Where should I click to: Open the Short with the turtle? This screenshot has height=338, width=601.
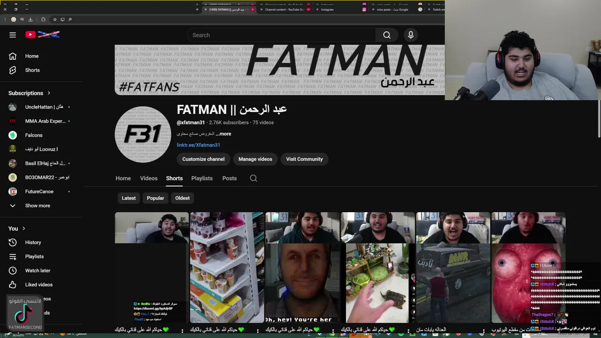[378, 268]
